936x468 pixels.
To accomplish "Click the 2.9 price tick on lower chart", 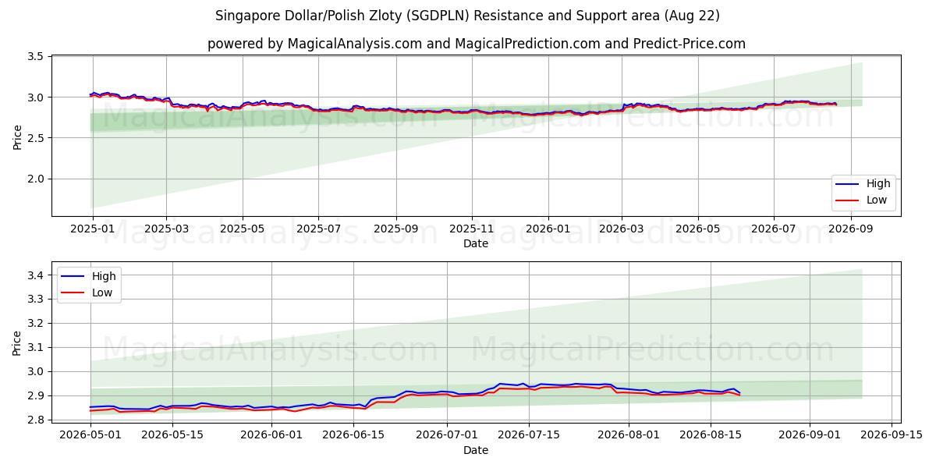I will [34, 395].
